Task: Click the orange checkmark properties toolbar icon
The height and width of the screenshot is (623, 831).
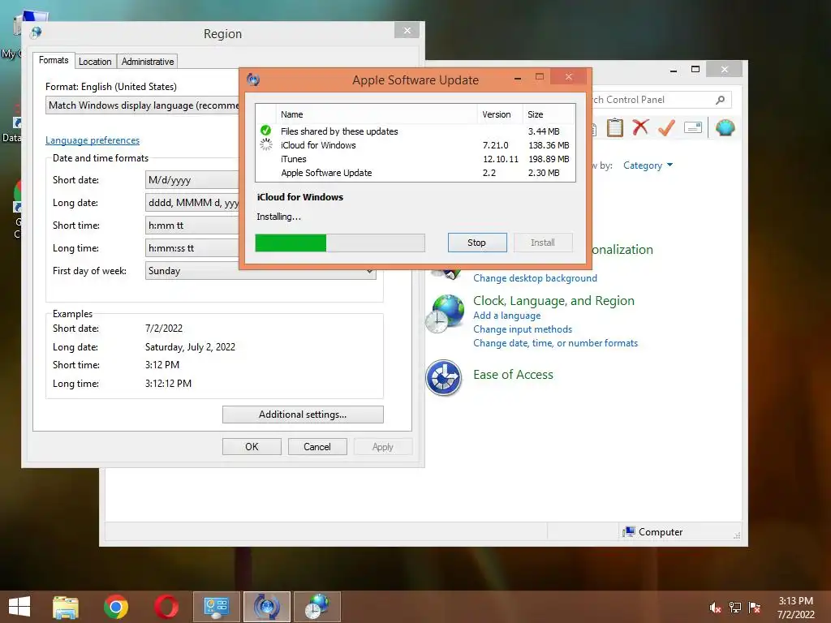Action: [x=666, y=127]
